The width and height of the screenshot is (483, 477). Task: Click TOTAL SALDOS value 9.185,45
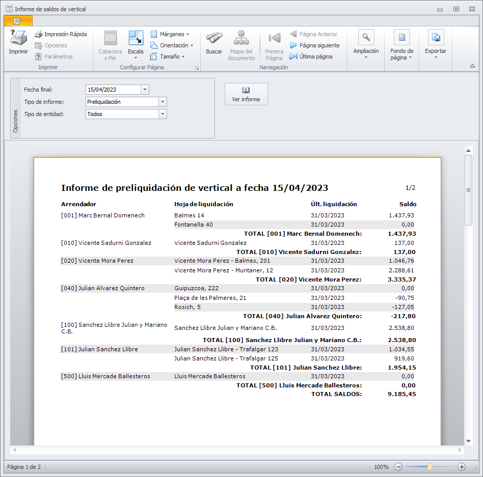coord(402,394)
